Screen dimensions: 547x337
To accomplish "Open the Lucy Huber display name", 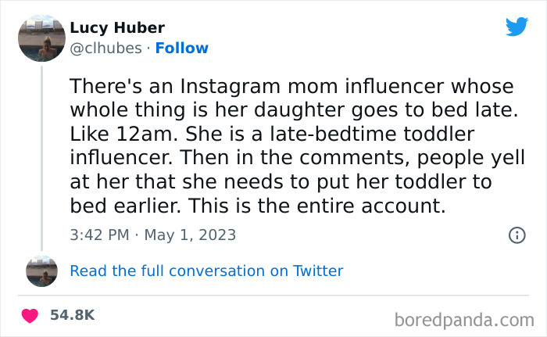I will [x=117, y=28].
